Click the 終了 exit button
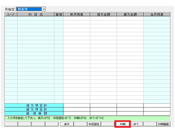 click(x=136, y=124)
